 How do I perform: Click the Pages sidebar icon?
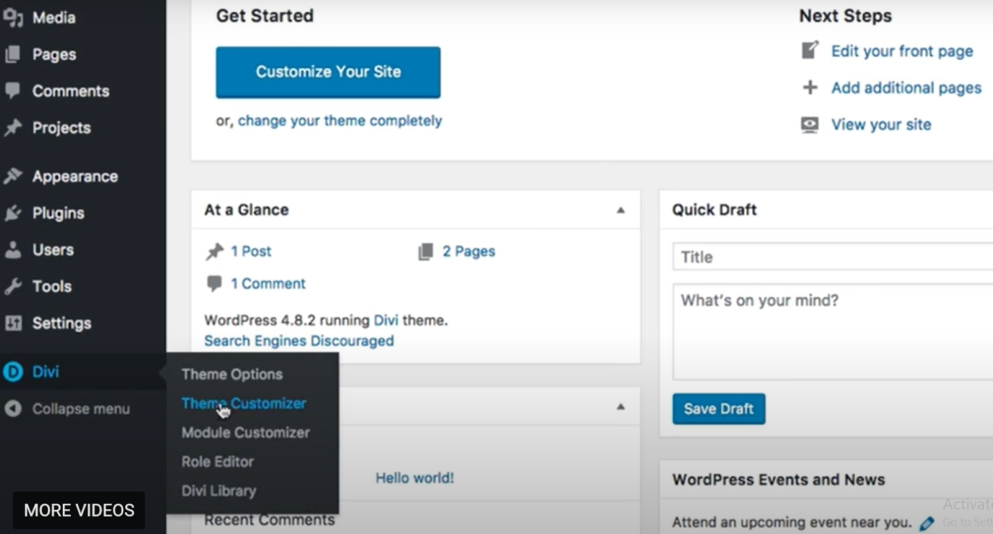click(12, 54)
